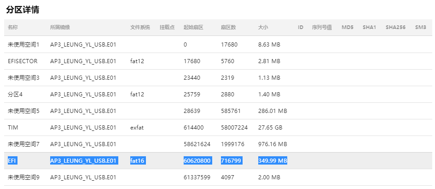Click fat12 in the 分区4 row

(x=137, y=94)
